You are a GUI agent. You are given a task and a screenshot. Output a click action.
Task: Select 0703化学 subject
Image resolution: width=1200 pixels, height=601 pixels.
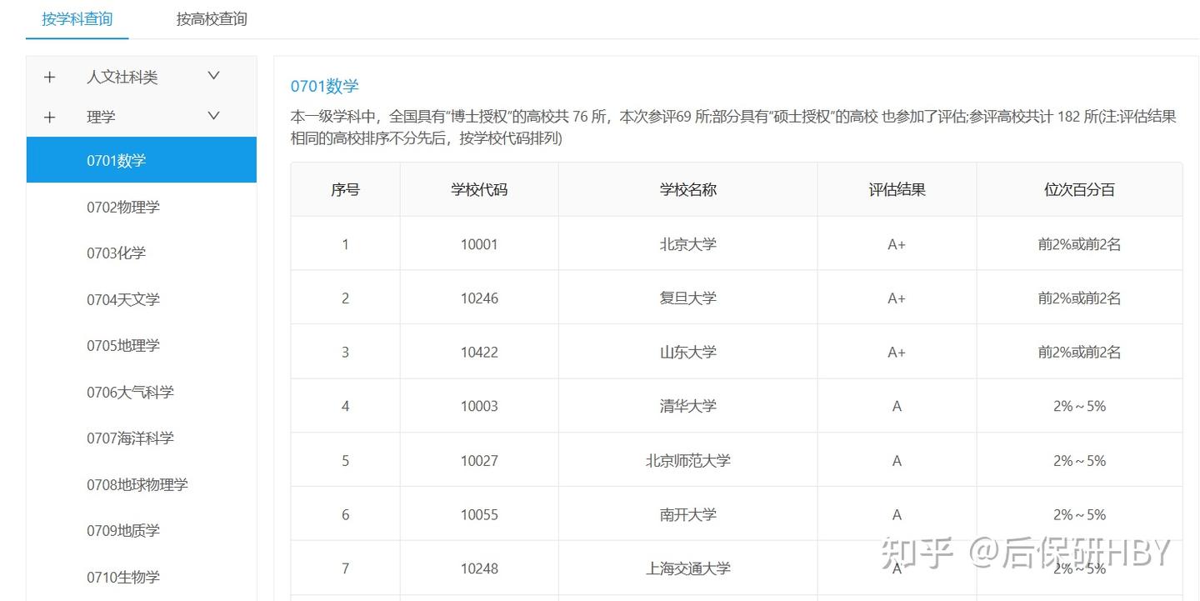116,253
